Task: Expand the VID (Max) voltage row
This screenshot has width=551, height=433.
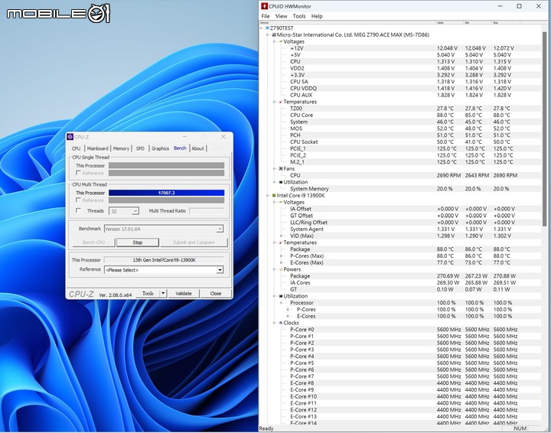Action: point(281,236)
